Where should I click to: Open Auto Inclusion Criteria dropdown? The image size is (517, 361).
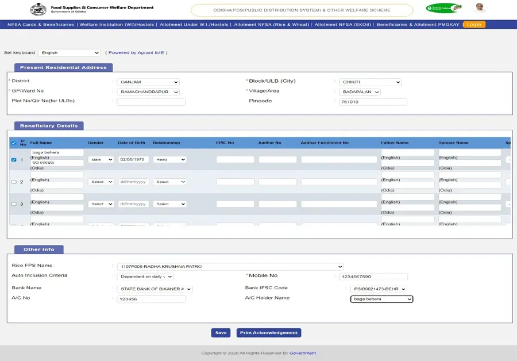(x=145, y=276)
